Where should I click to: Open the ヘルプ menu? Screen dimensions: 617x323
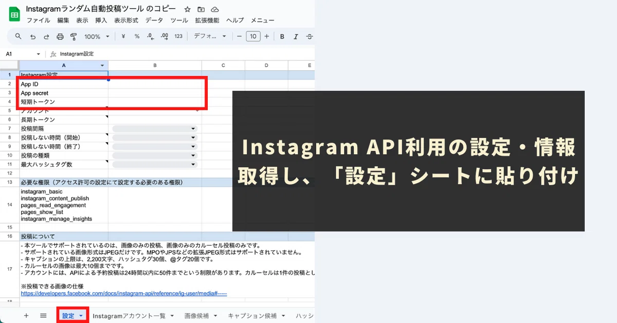(x=235, y=21)
